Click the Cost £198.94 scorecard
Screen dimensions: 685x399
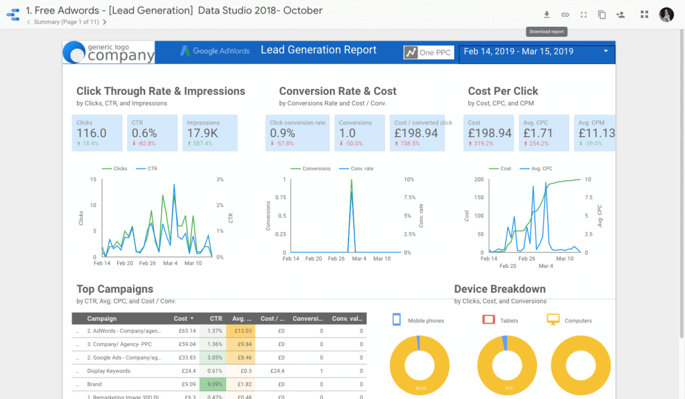[x=489, y=133]
